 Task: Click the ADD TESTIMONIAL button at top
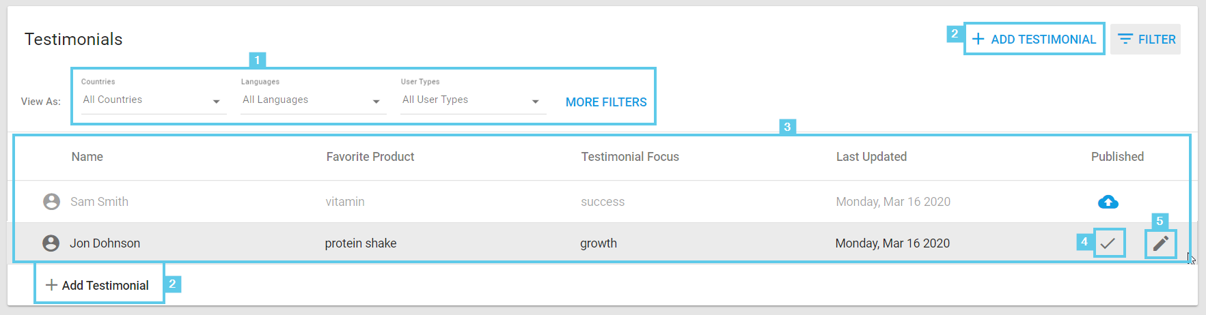click(x=1034, y=39)
